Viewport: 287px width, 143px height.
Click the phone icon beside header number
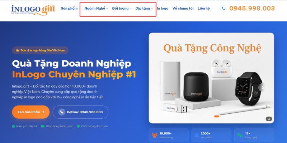(x=223, y=8)
